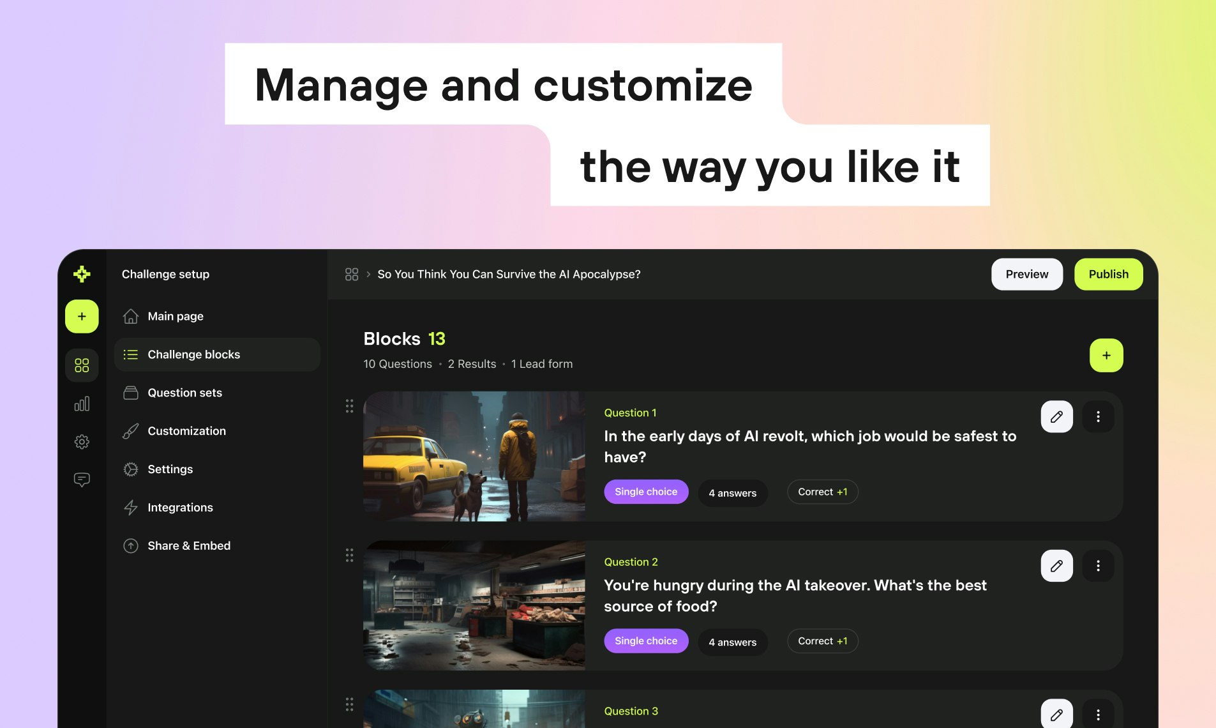Open Customization in sidebar
Image resolution: width=1216 pixels, height=728 pixels.
(217, 431)
